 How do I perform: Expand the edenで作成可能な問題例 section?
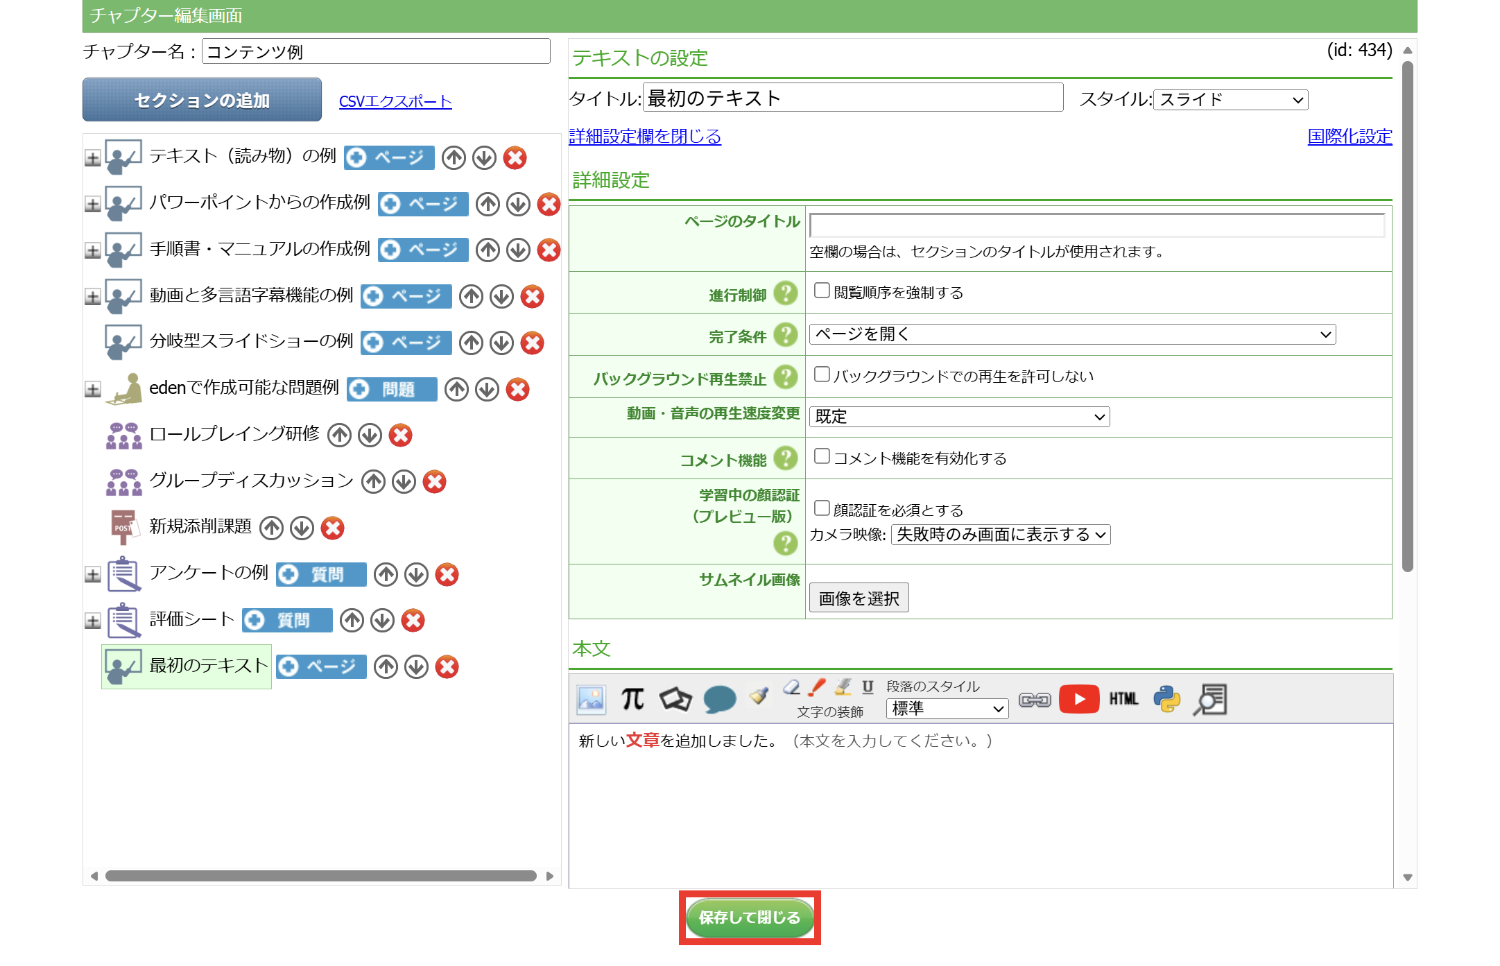[x=92, y=390]
